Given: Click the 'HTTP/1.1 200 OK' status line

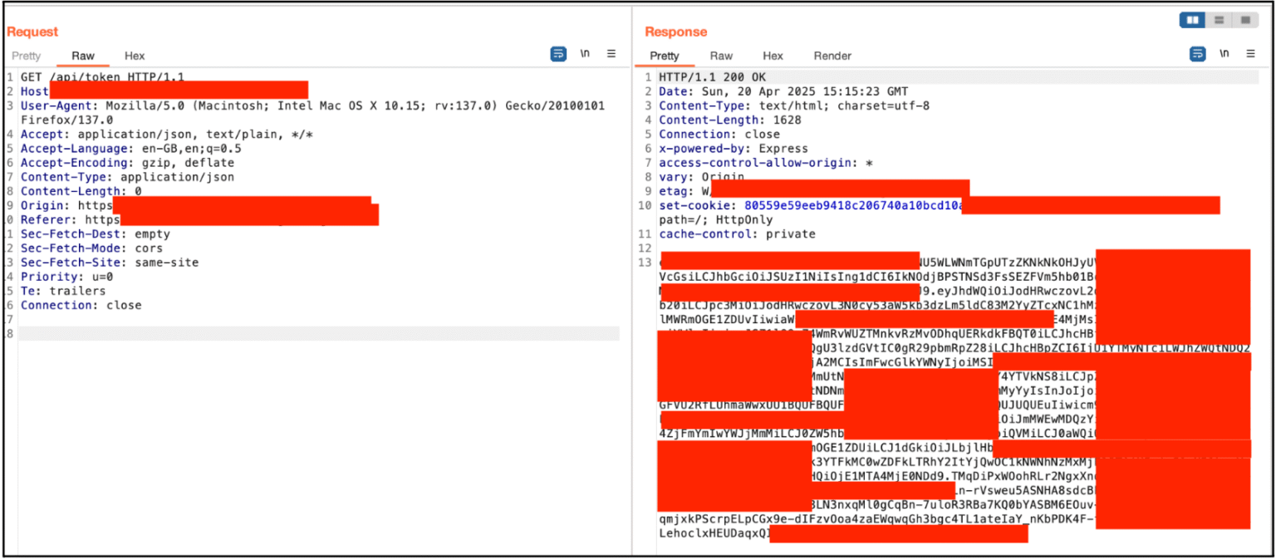Looking at the screenshot, I should coord(713,77).
